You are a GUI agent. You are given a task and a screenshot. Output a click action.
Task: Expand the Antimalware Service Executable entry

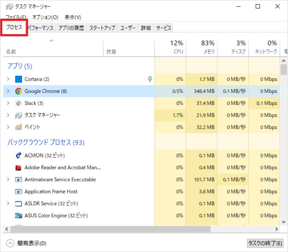[8, 179]
